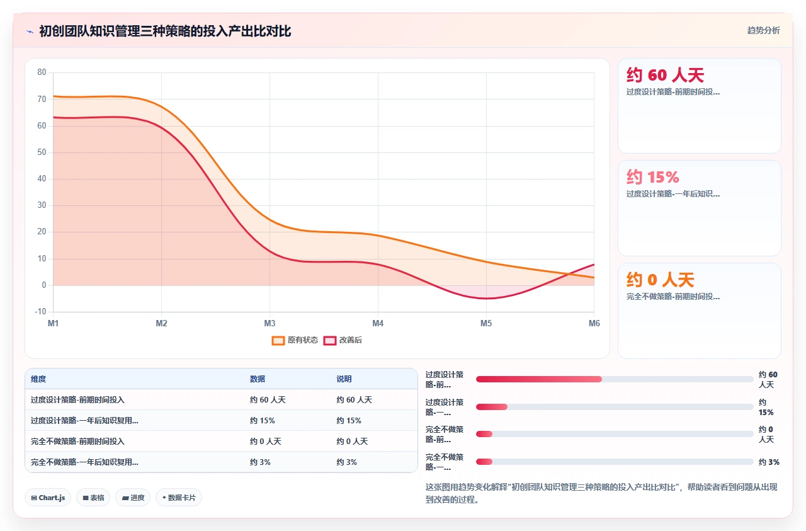The height and width of the screenshot is (531, 806).
Task: Select the 过度设计策略-一年后知识复用 table row label
Action: pyautogui.click(x=84, y=420)
